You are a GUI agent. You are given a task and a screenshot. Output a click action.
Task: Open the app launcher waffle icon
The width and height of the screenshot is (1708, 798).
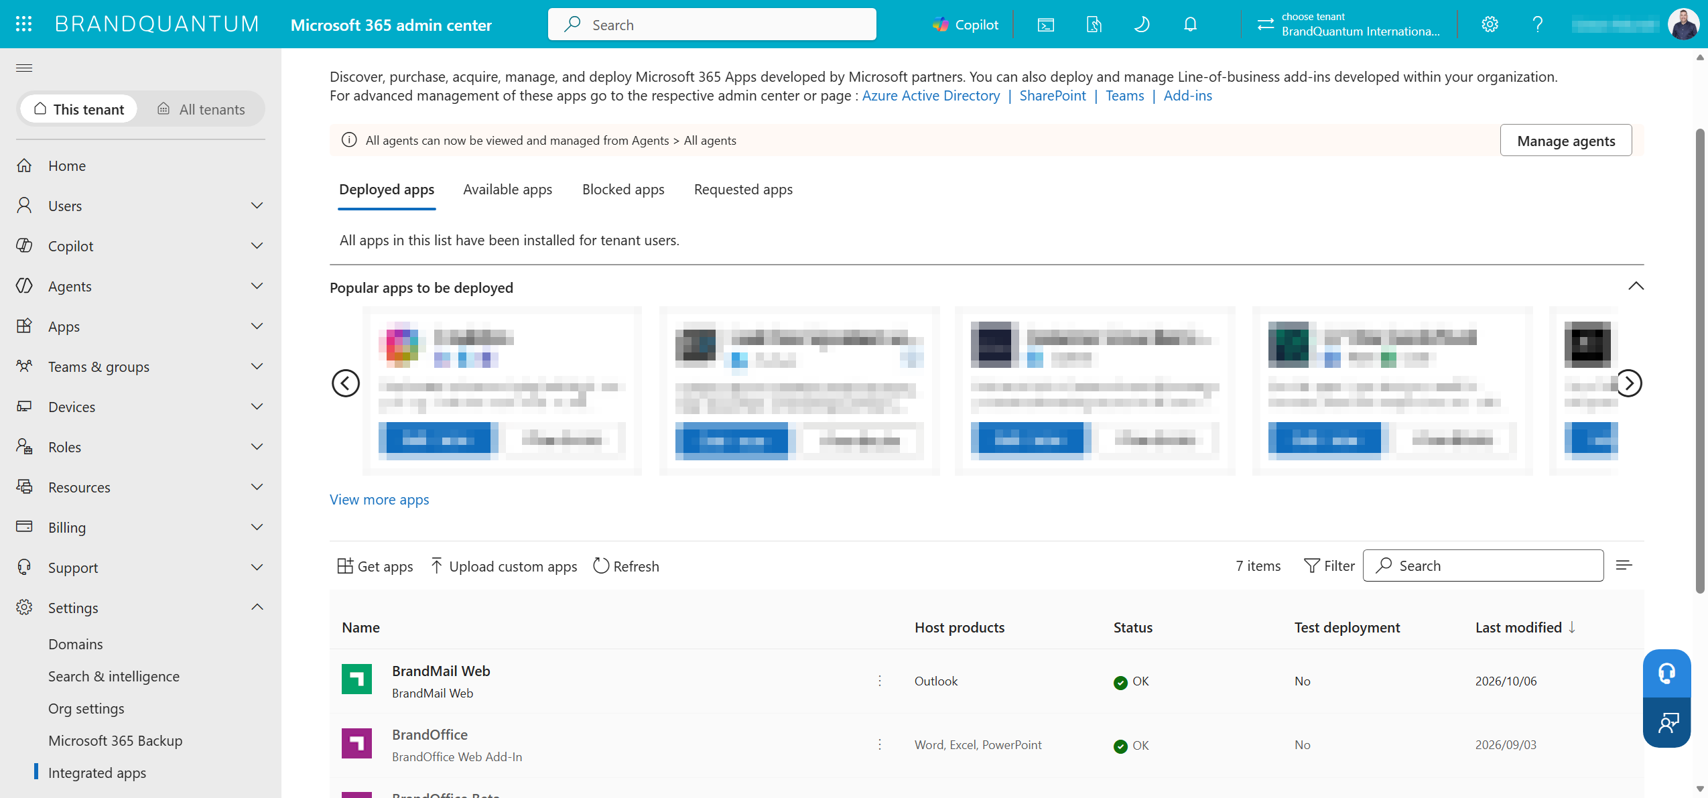(24, 24)
